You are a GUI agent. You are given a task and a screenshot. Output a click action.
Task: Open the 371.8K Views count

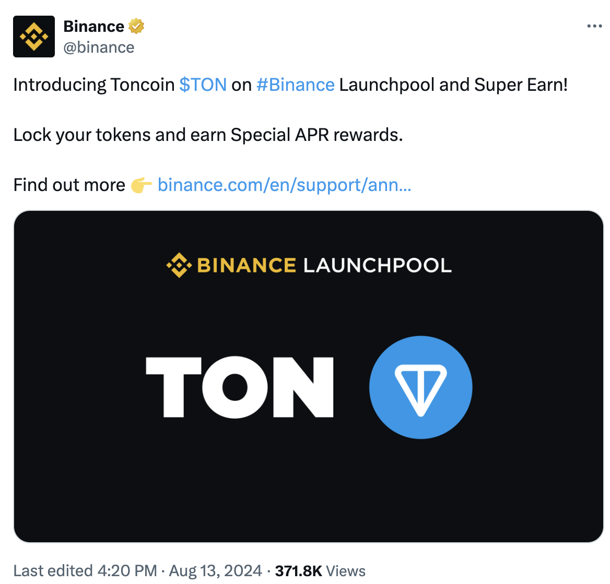tap(320, 570)
